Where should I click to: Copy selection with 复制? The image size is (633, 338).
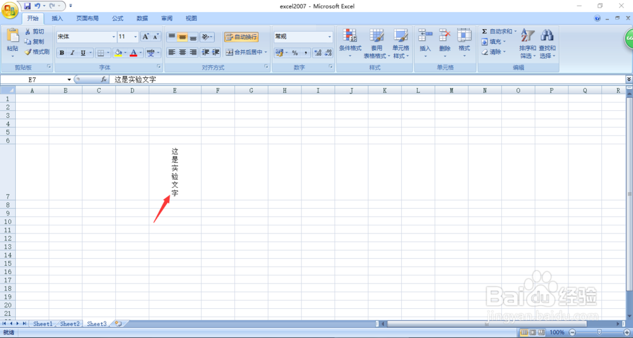(34, 42)
